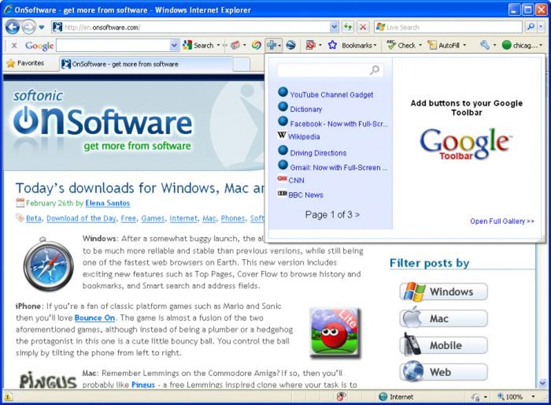551x405 pixels.
Task: Open the search provider options dropdown arrow
Action: [x=541, y=26]
